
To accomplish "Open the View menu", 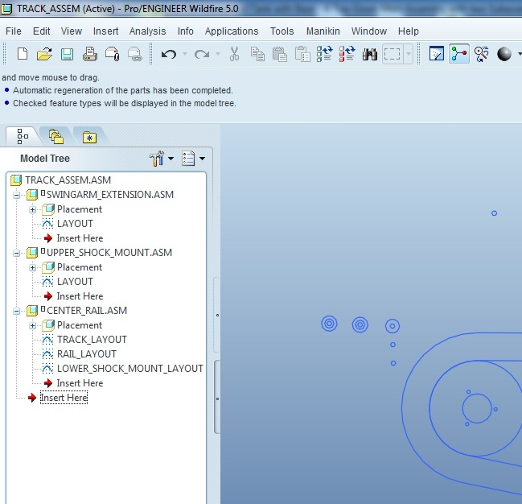I will (72, 31).
